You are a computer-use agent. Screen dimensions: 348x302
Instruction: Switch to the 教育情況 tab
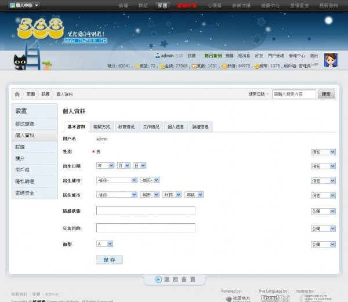click(x=126, y=127)
